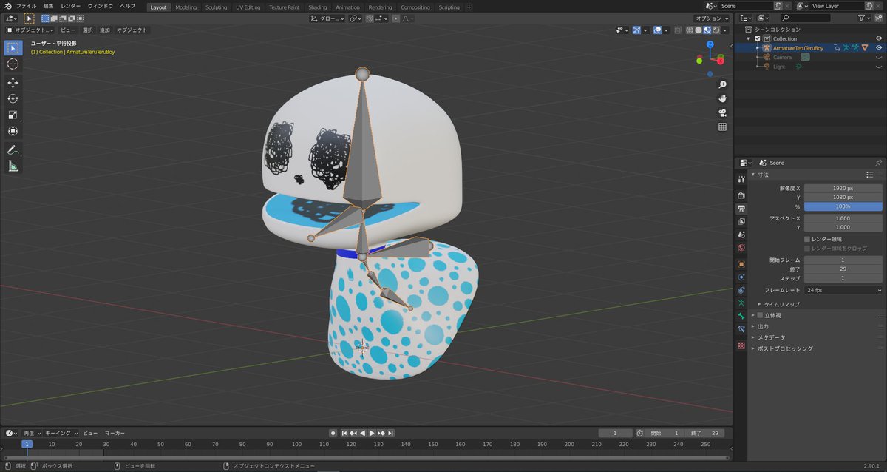This screenshot has height=472, width=887.
Task: Open the object mode dropdown
Action: 30,30
